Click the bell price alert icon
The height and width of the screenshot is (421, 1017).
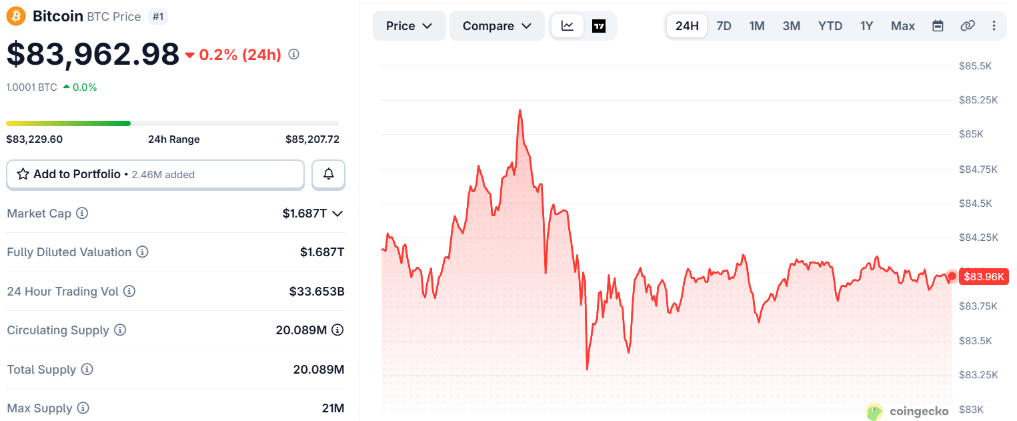[328, 174]
